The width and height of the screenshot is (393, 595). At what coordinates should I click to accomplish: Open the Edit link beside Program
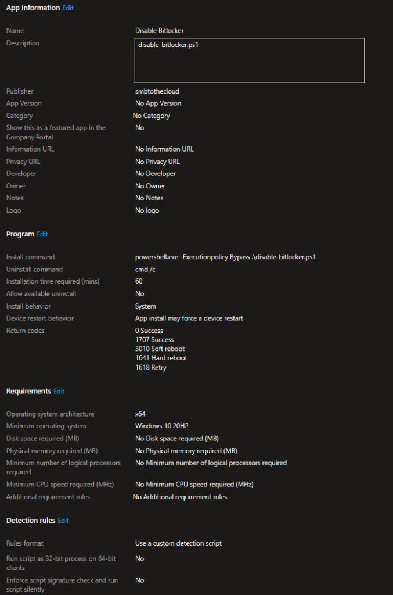pyautogui.click(x=42, y=234)
